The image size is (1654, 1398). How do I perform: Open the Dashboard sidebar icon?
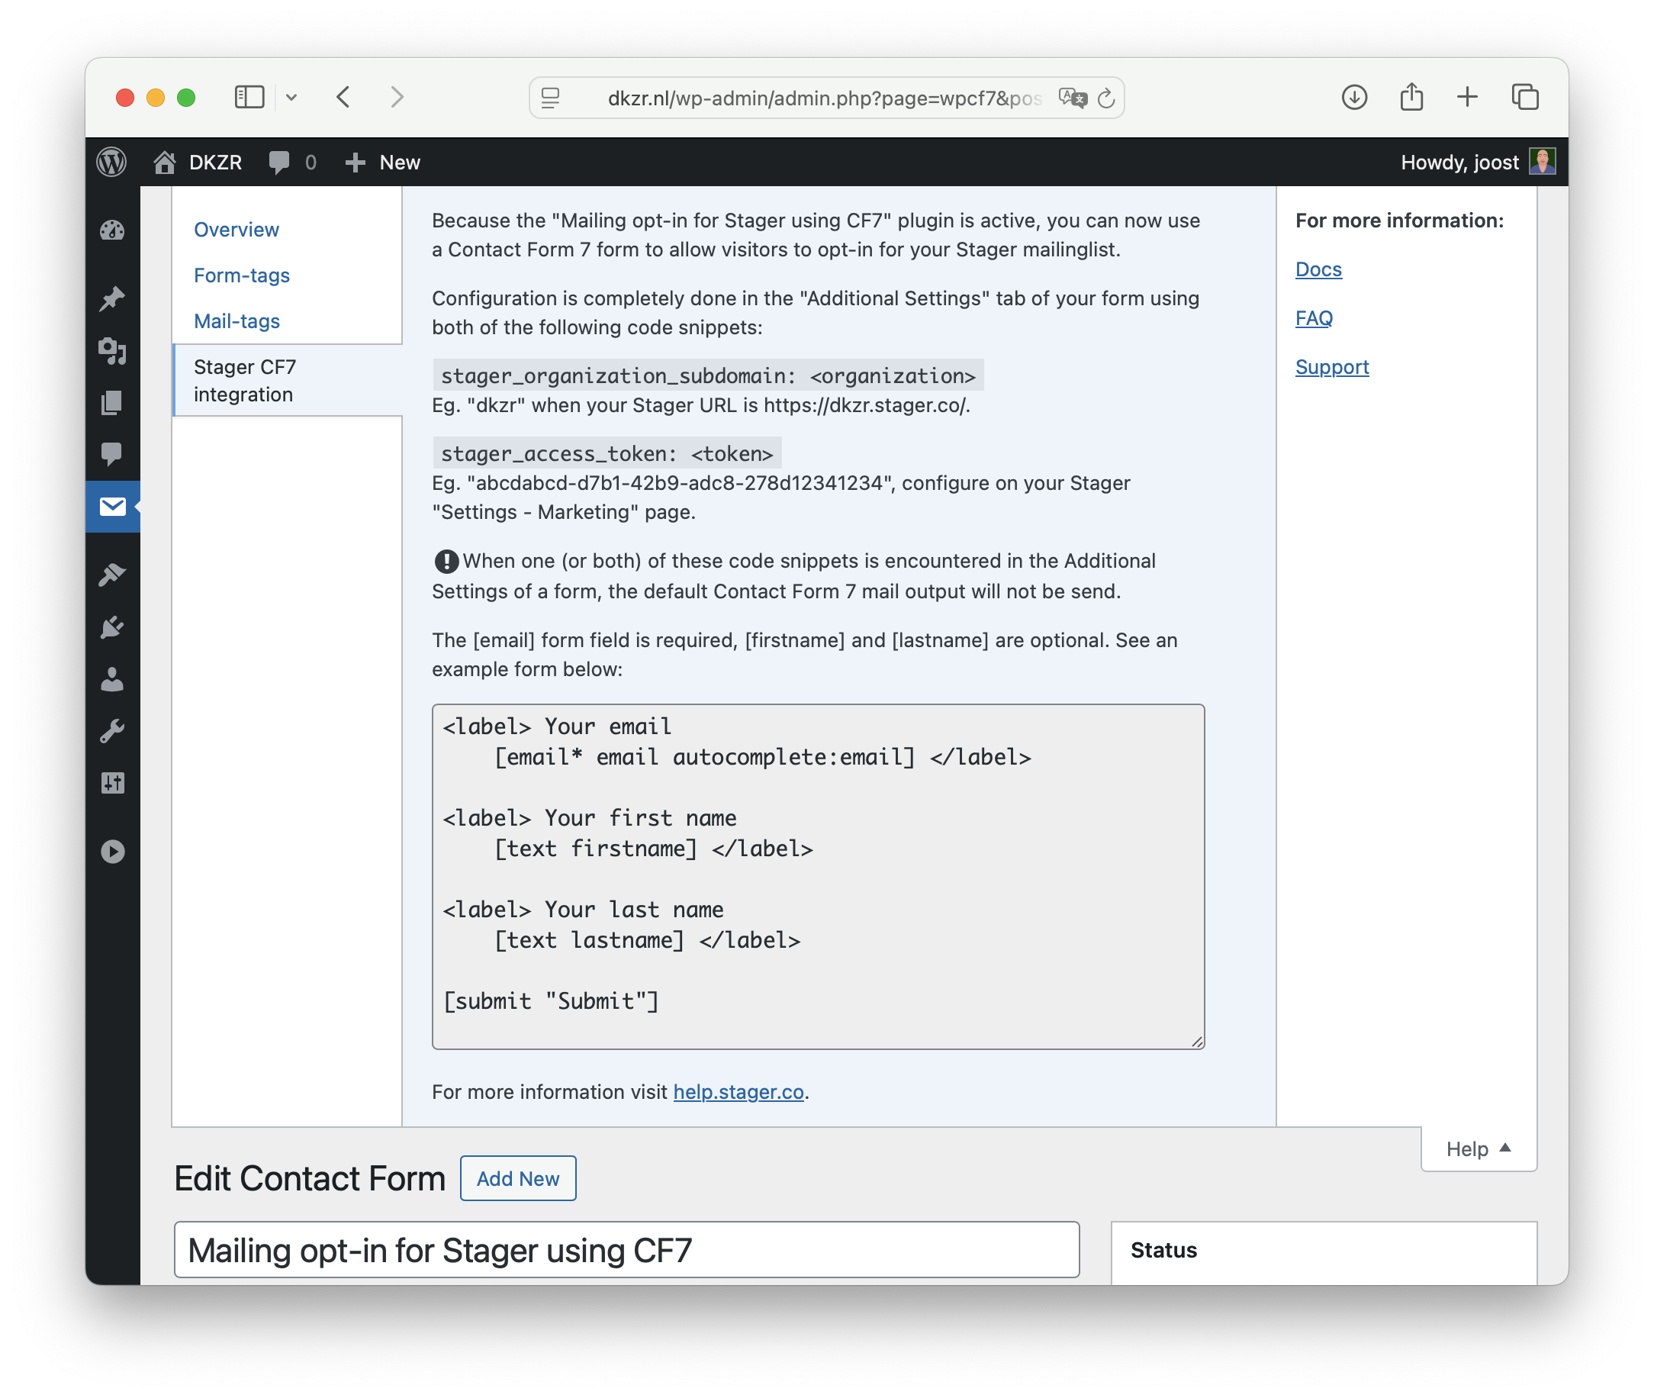[x=112, y=230]
